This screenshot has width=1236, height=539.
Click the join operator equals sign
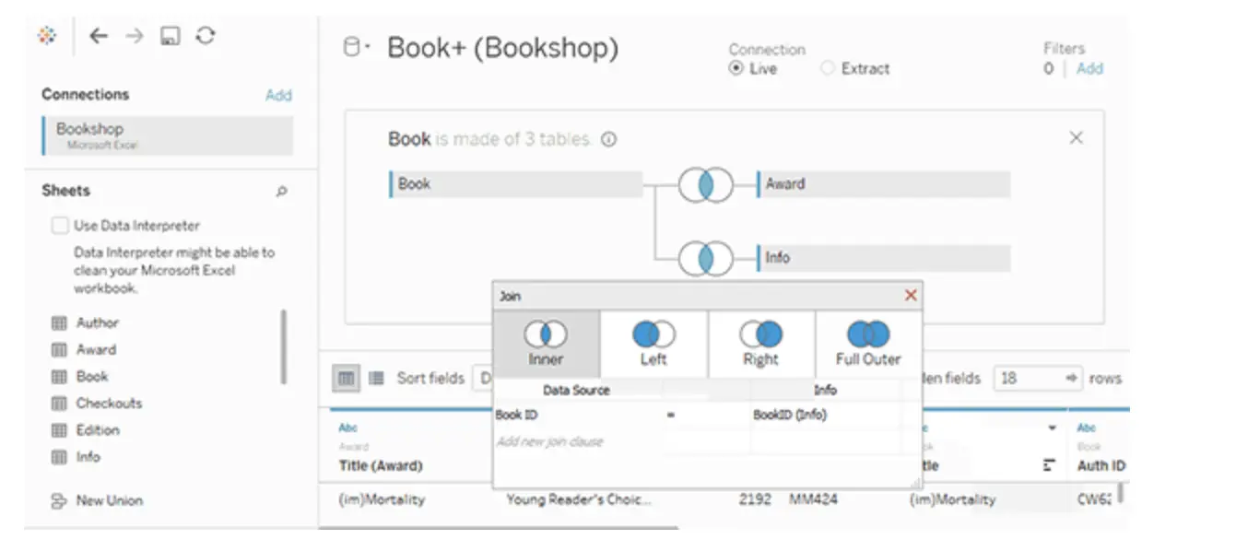click(671, 416)
